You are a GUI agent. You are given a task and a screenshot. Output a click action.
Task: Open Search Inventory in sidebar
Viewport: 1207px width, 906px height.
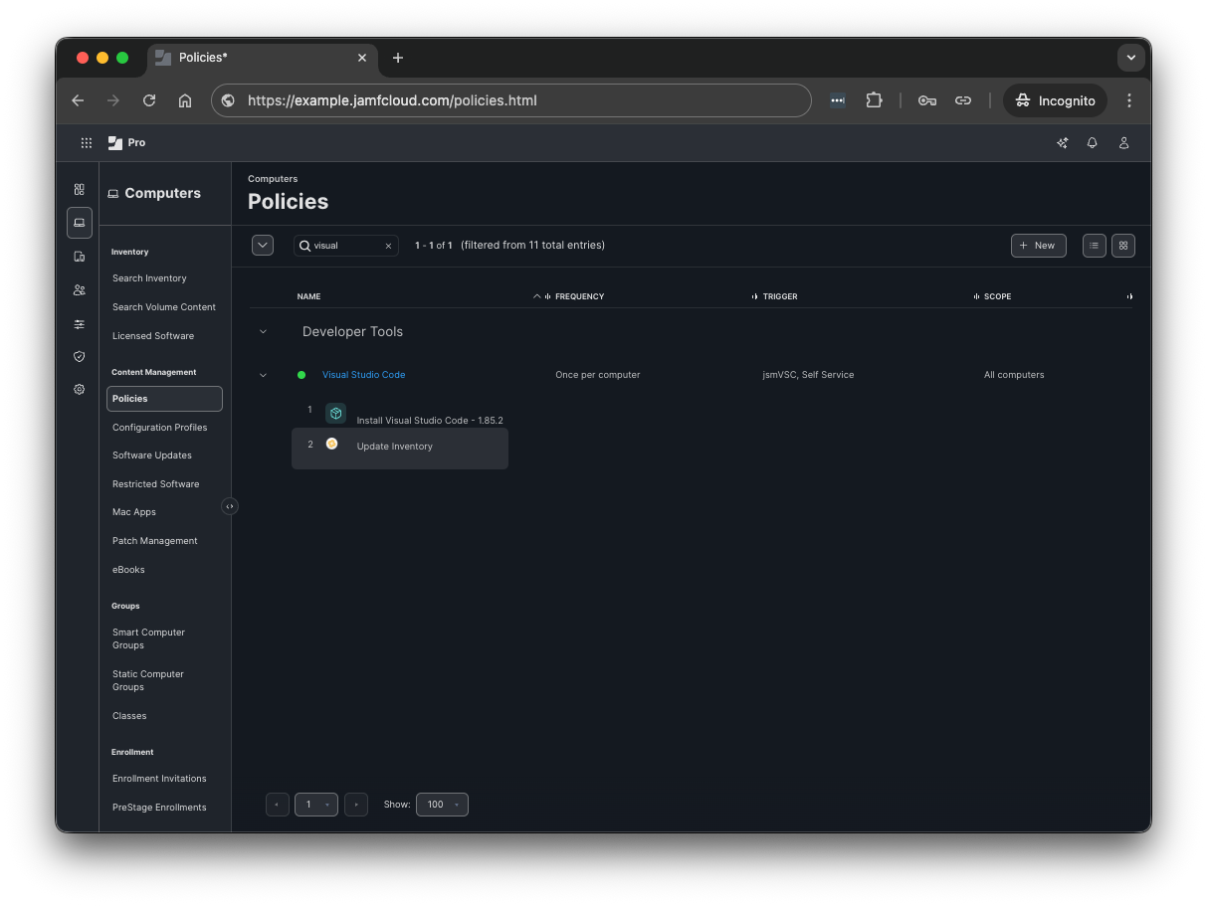click(149, 278)
